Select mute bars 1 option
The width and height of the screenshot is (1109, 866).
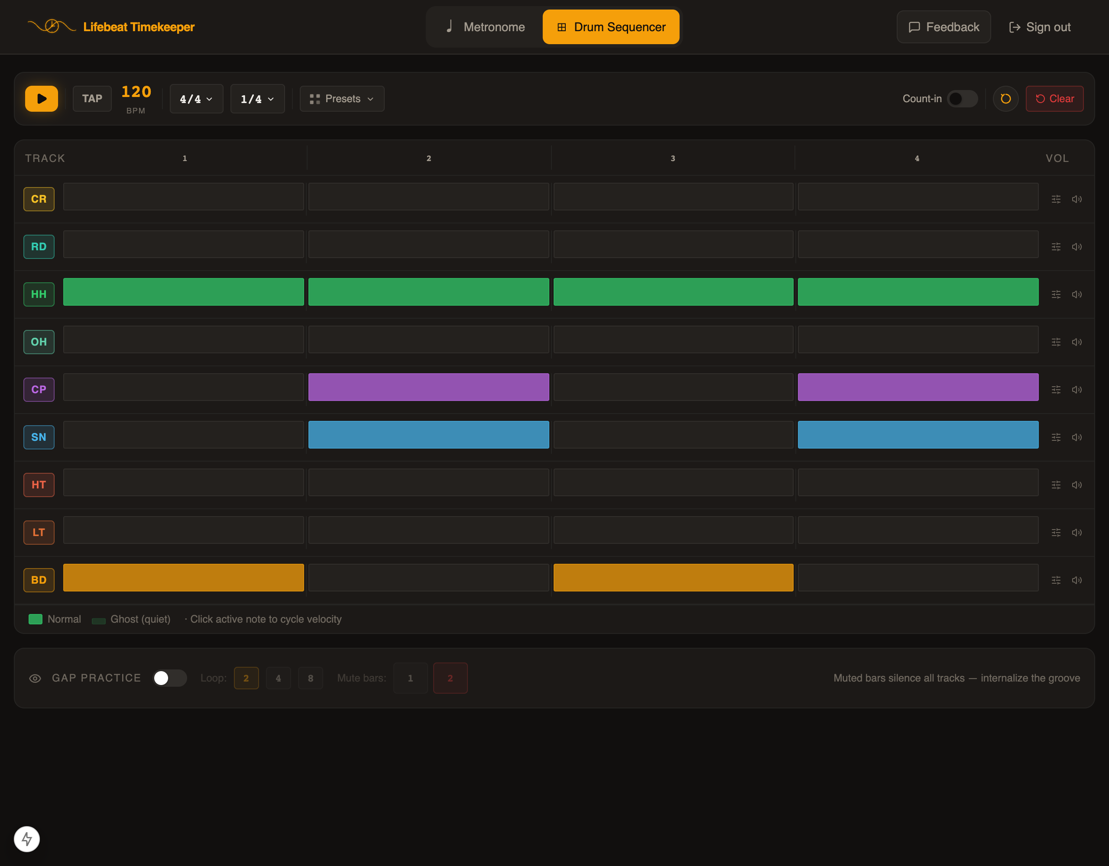[x=410, y=678]
